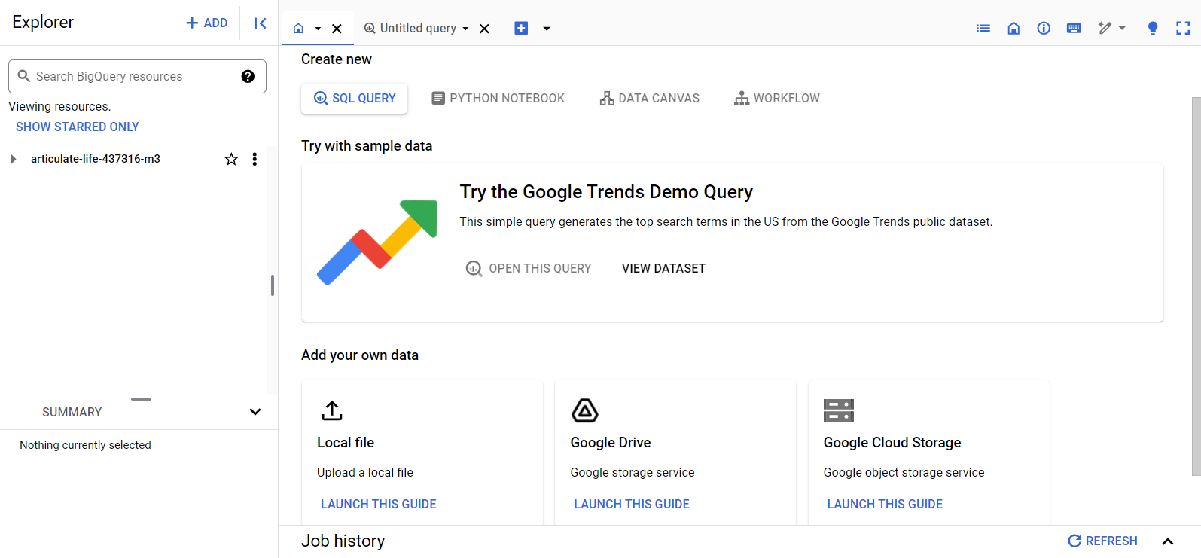
Task: Create a new SQL QUERY
Action: [x=354, y=99]
